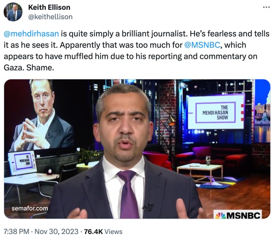Click the tweet text ending with Gaza. Shame.
This screenshot has width=273, height=236.
[x=136, y=51]
